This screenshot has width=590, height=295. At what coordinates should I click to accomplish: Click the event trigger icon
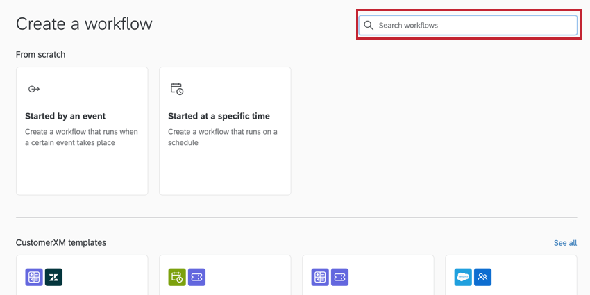[x=34, y=89]
